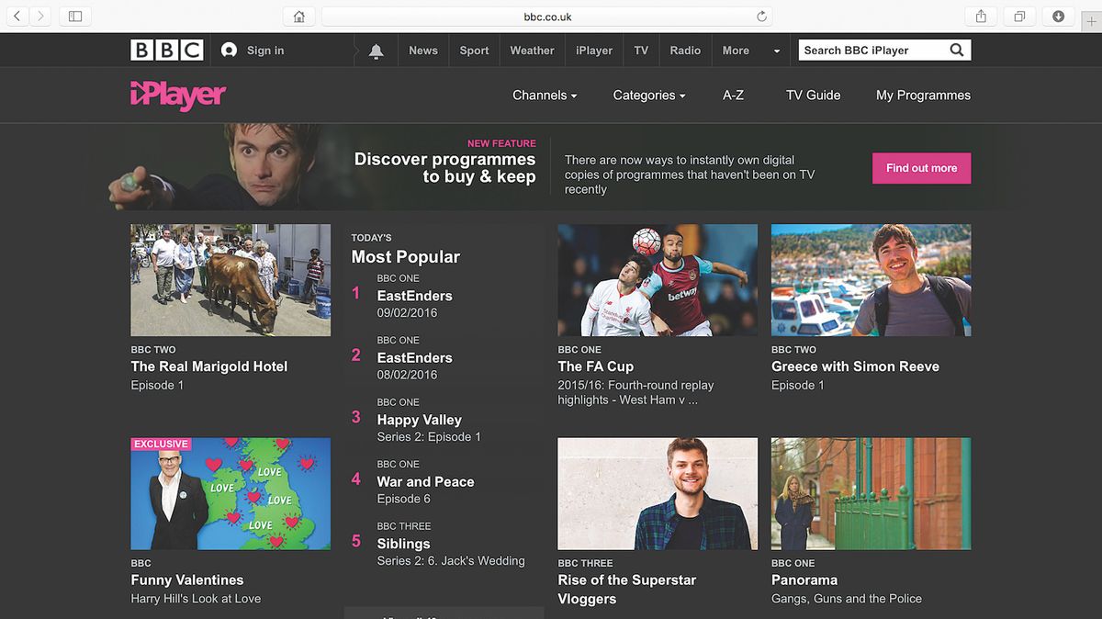
Task: Expand the Channels dropdown
Action: [544, 95]
